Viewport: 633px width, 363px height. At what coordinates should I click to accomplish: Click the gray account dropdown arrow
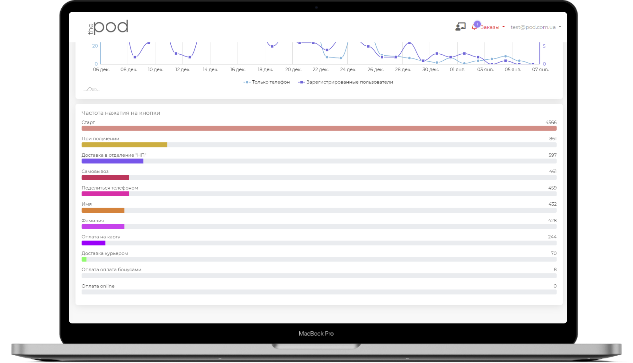560,27
